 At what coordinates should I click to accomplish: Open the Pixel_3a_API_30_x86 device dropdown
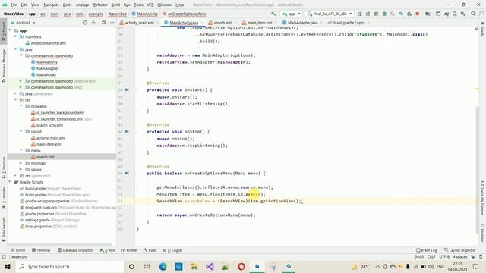pos(330,14)
